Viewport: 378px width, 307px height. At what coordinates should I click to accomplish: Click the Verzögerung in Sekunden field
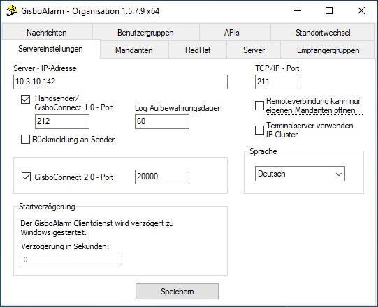point(72,260)
